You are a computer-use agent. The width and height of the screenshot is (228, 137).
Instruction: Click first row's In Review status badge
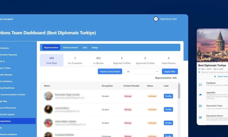pos(152,96)
